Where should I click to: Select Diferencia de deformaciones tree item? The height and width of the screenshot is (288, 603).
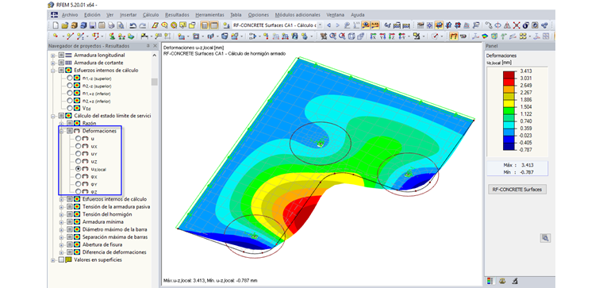click(114, 252)
